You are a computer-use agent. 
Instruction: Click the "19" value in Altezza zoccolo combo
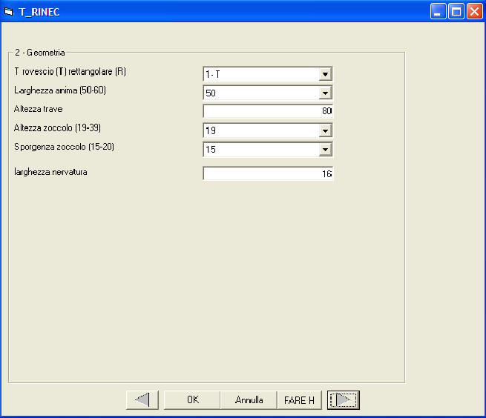pos(260,131)
